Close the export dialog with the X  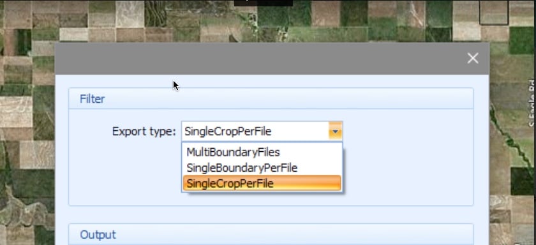(x=473, y=59)
